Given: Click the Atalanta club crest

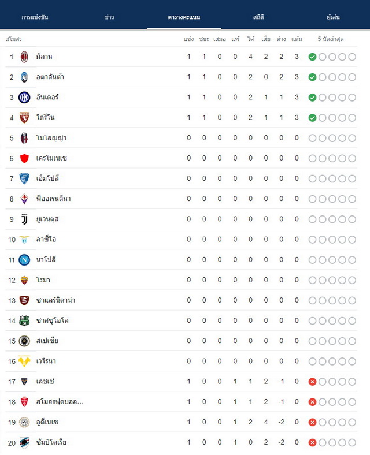Looking at the screenshot, I should click(x=24, y=77).
